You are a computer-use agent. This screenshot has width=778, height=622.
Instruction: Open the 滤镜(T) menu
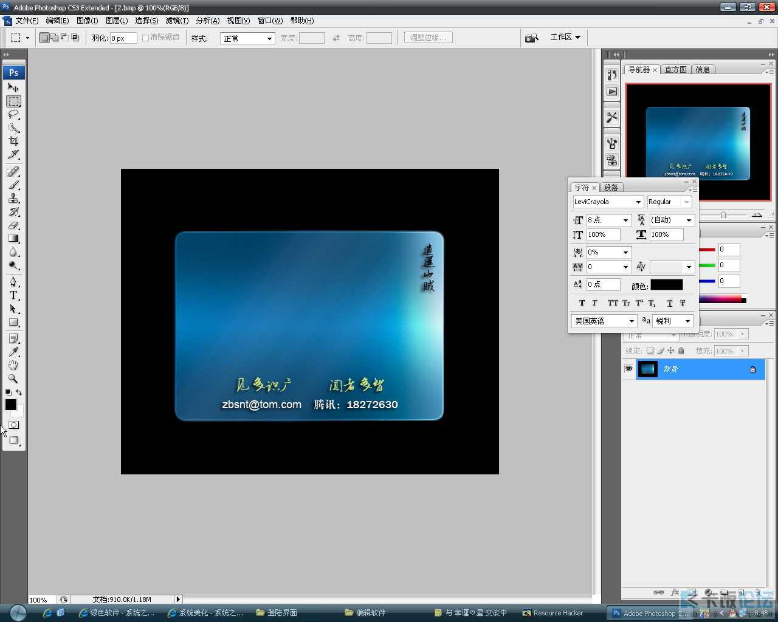pyautogui.click(x=177, y=21)
